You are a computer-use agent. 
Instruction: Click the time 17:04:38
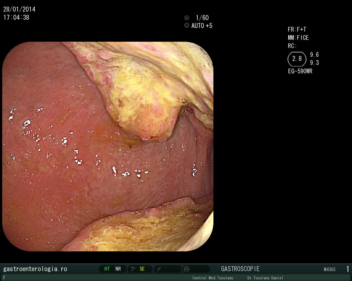[16, 18]
